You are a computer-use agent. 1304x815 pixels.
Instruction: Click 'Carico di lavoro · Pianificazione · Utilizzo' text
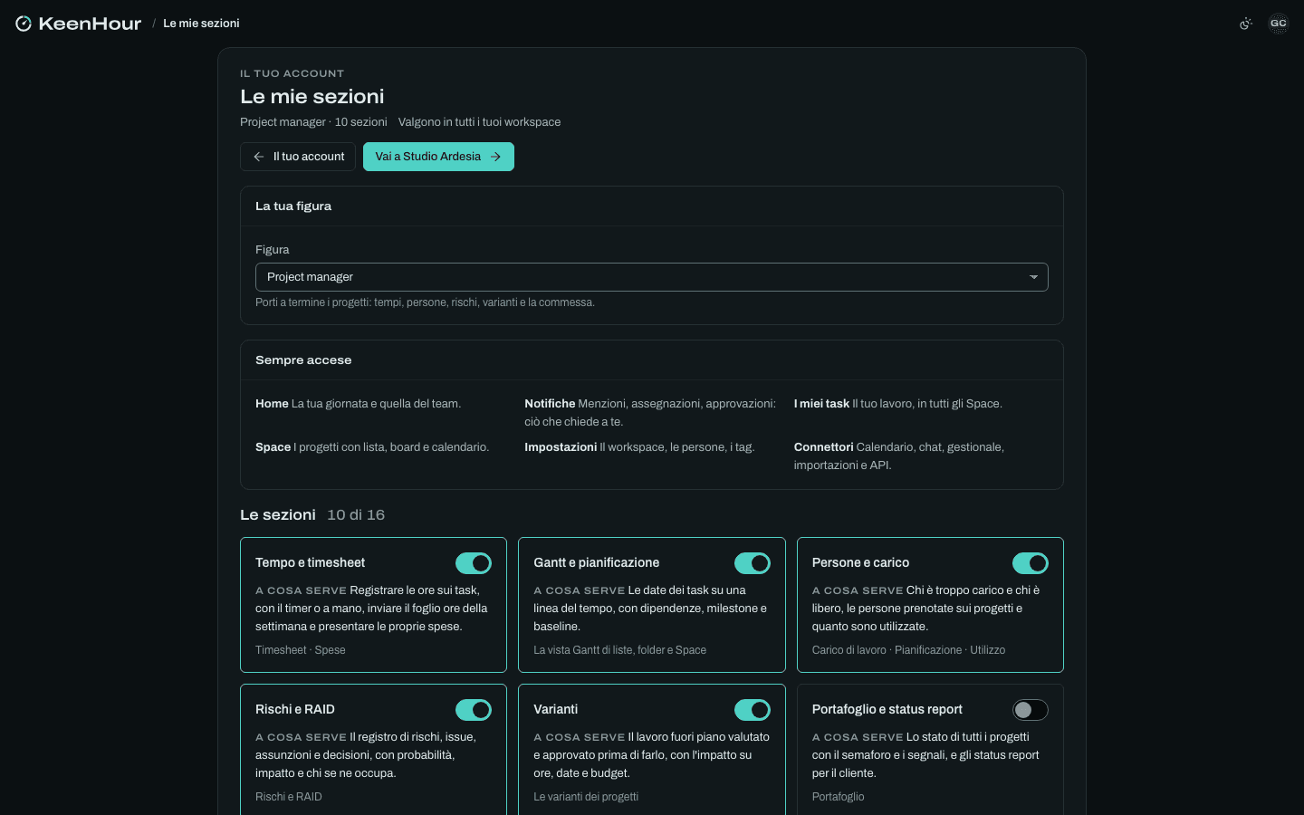point(908,650)
